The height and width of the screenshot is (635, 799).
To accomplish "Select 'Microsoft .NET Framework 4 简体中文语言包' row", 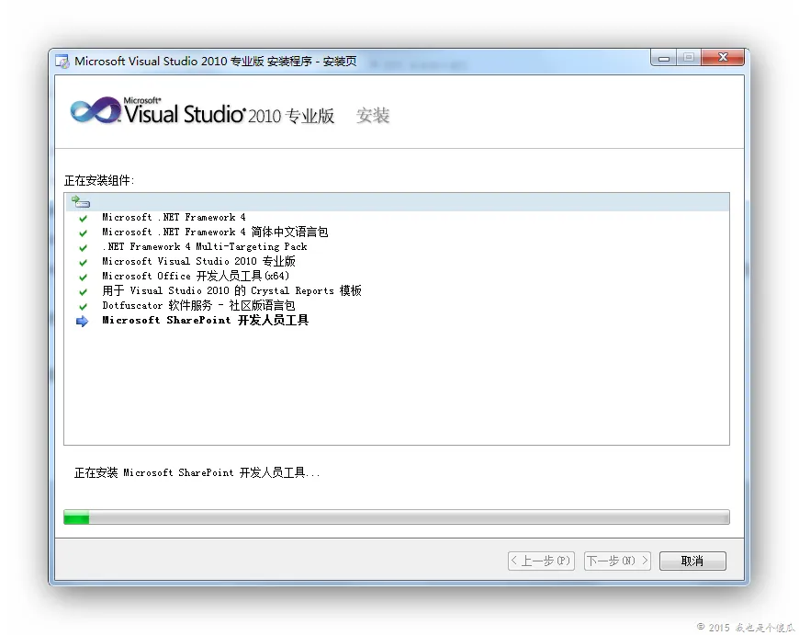I will (x=215, y=232).
